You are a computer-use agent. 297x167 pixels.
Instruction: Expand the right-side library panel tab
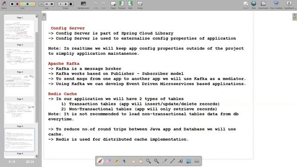(x=295, y=17)
